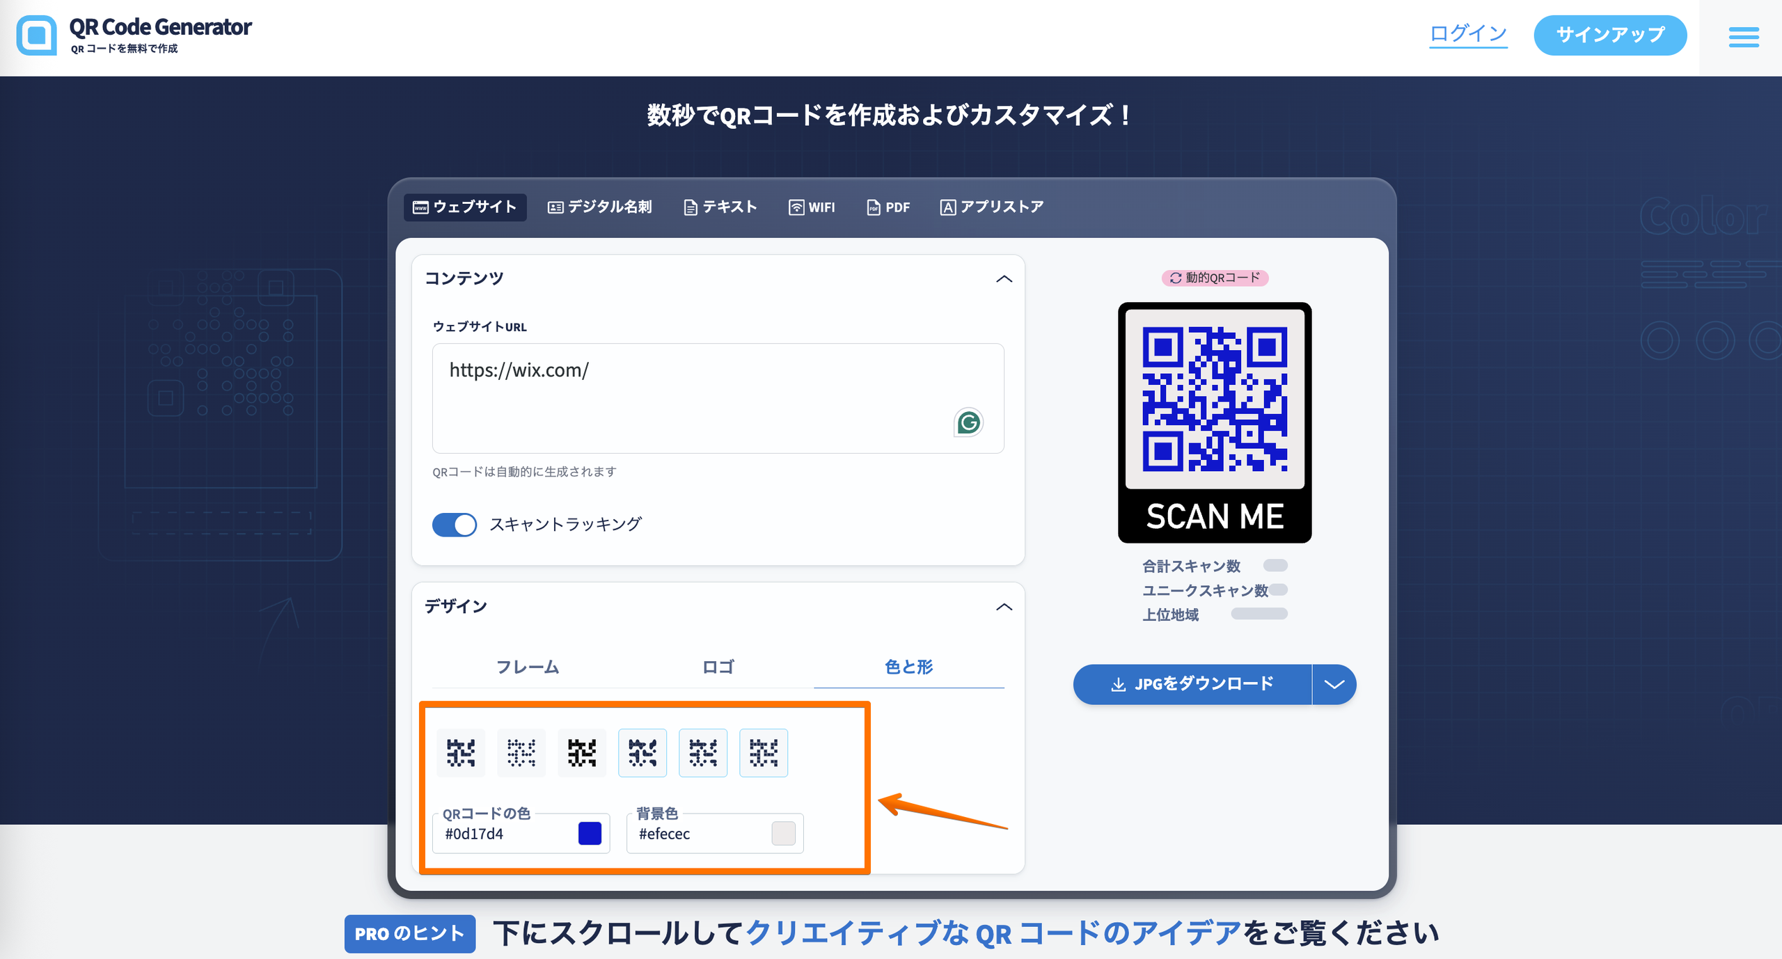Screen dimensions: 1782x959
Task: Switch to the WIFI tab
Action: (812, 207)
